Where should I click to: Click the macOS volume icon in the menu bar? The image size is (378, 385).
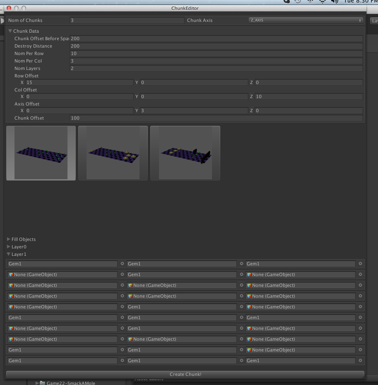click(x=335, y=2)
